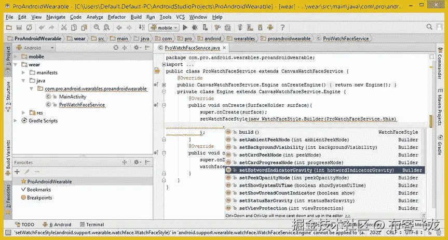Image resolution: width=448 pixels, height=240 pixels.
Task: Click the Open folder toolbar icon
Action: (x=9, y=27)
